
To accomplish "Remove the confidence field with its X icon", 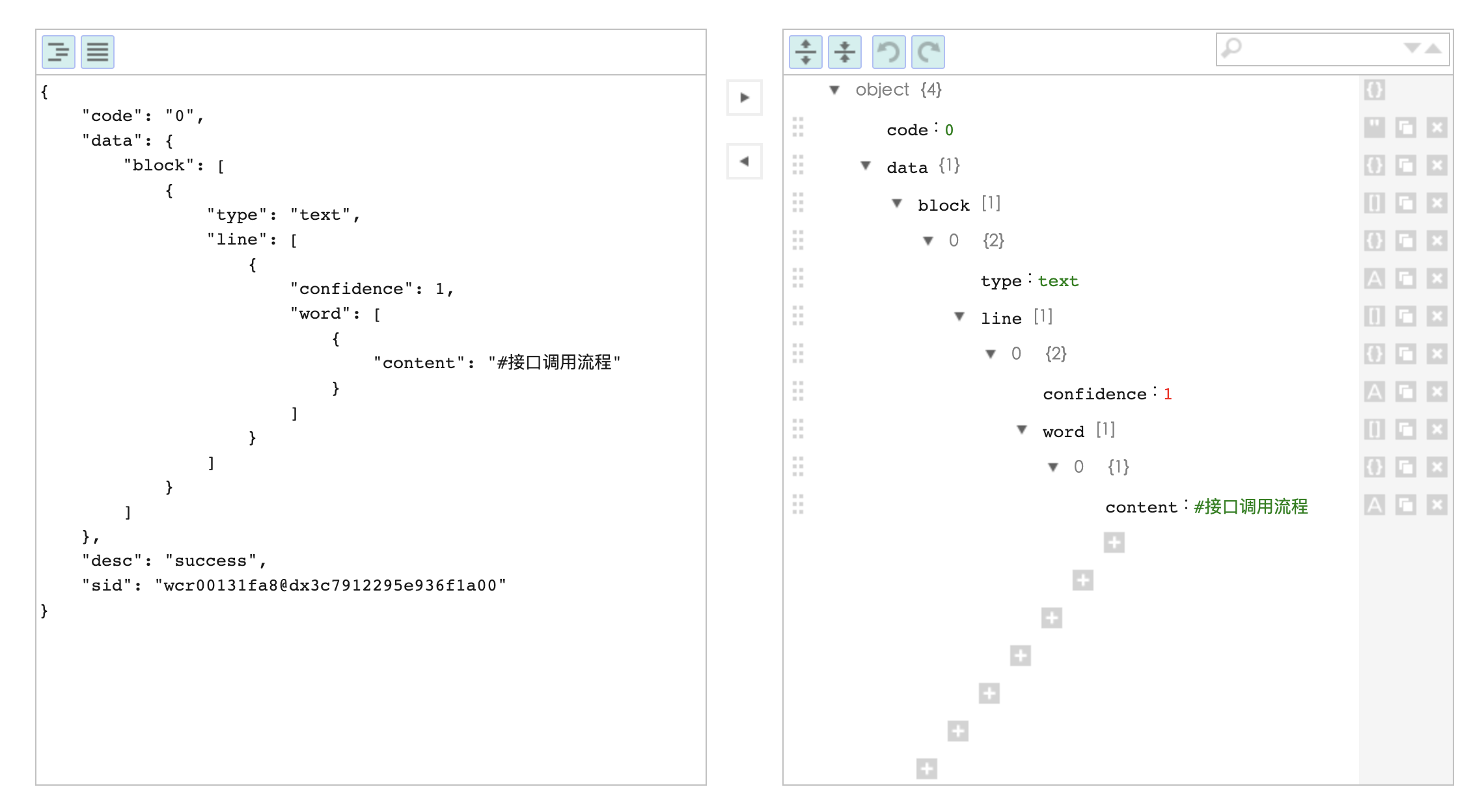I will coord(1436,392).
